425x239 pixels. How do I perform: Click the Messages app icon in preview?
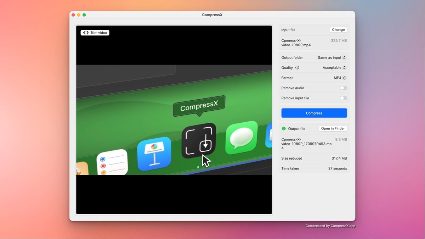242,138
